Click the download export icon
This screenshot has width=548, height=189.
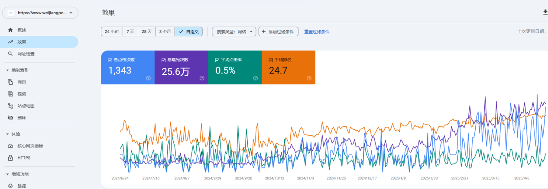(x=545, y=13)
